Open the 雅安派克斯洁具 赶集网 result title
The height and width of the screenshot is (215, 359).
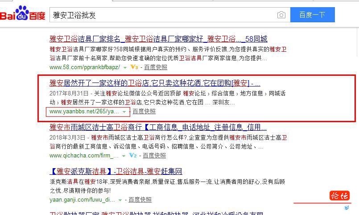tap(116, 171)
